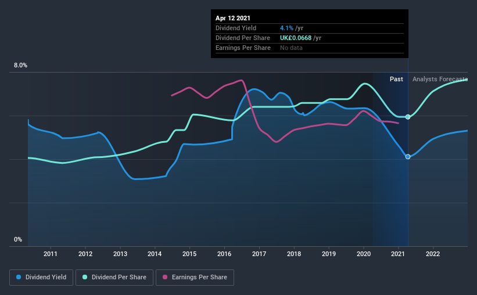The width and height of the screenshot is (477, 295).
Task: Click the Apr 12 2021 tooltip date header
Action: tap(233, 18)
